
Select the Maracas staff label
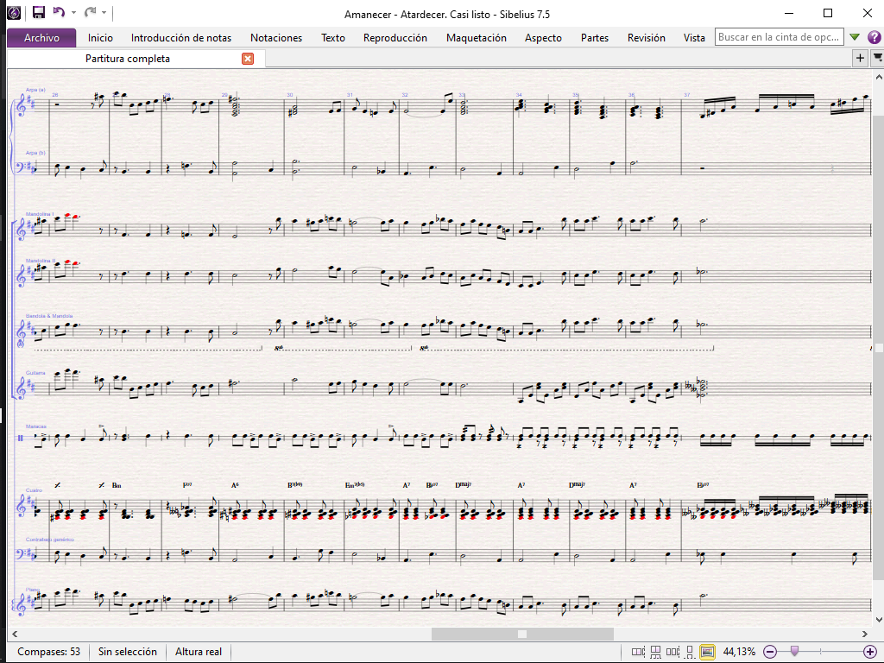[35, 426]
